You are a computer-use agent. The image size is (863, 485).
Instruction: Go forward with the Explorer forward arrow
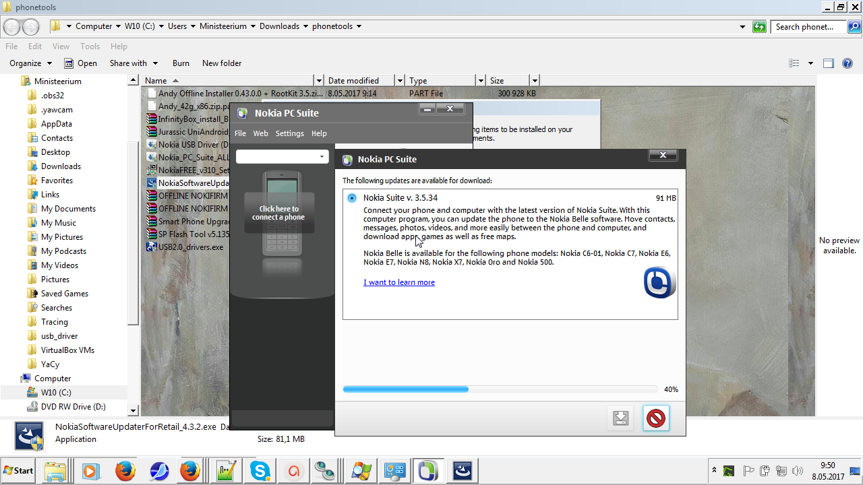(x=31, y=27)
